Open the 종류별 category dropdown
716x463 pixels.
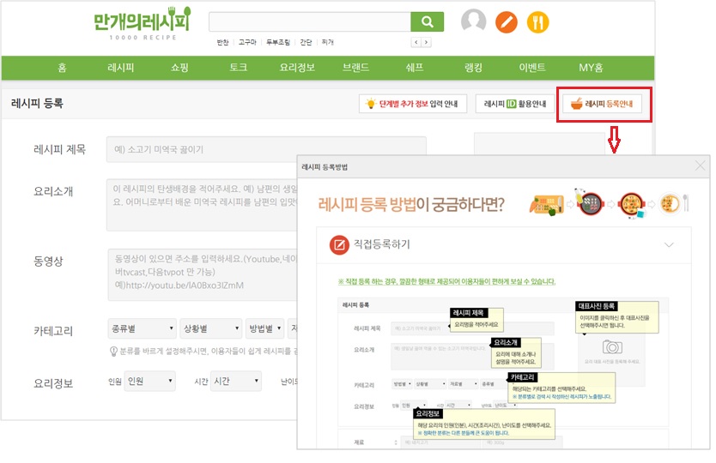pos(140,329)
